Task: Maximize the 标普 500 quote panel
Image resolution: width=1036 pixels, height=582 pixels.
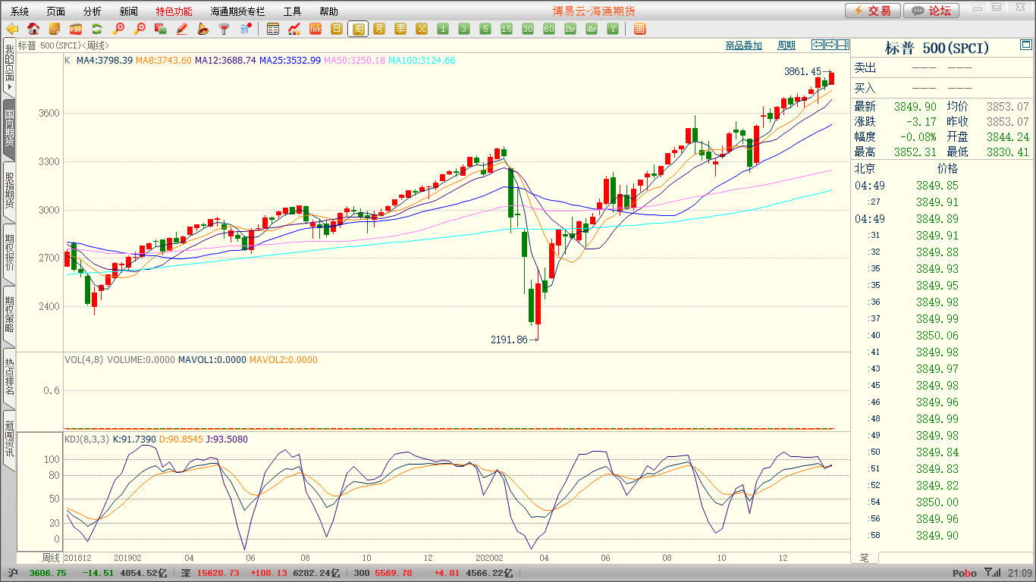Action: [x=1026, y=46]
